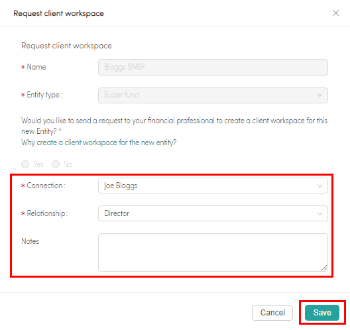This screenshot has height=330, width=350.
Task: Select the No radio button
Action: click(56, 164)
